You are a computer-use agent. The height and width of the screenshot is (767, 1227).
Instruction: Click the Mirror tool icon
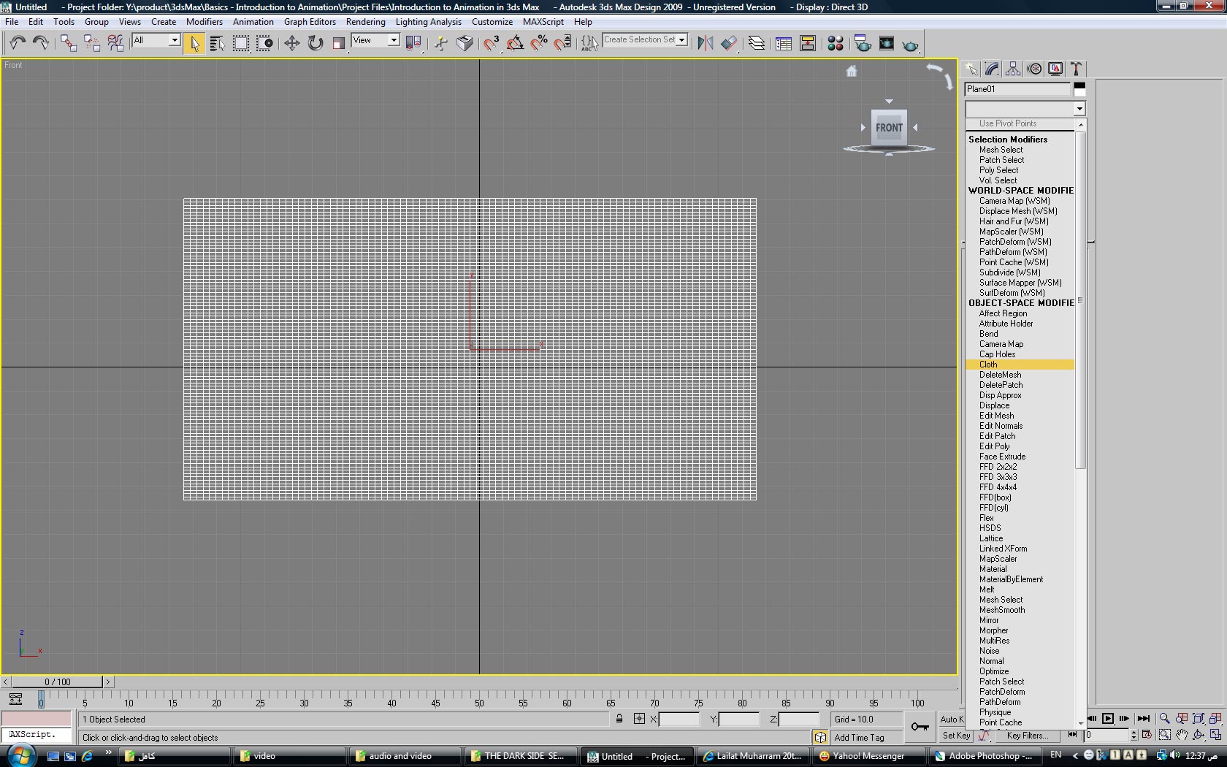pyautogui.click(x=705, y=43)
